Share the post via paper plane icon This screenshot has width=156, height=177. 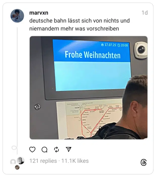(x=68, y=149)
